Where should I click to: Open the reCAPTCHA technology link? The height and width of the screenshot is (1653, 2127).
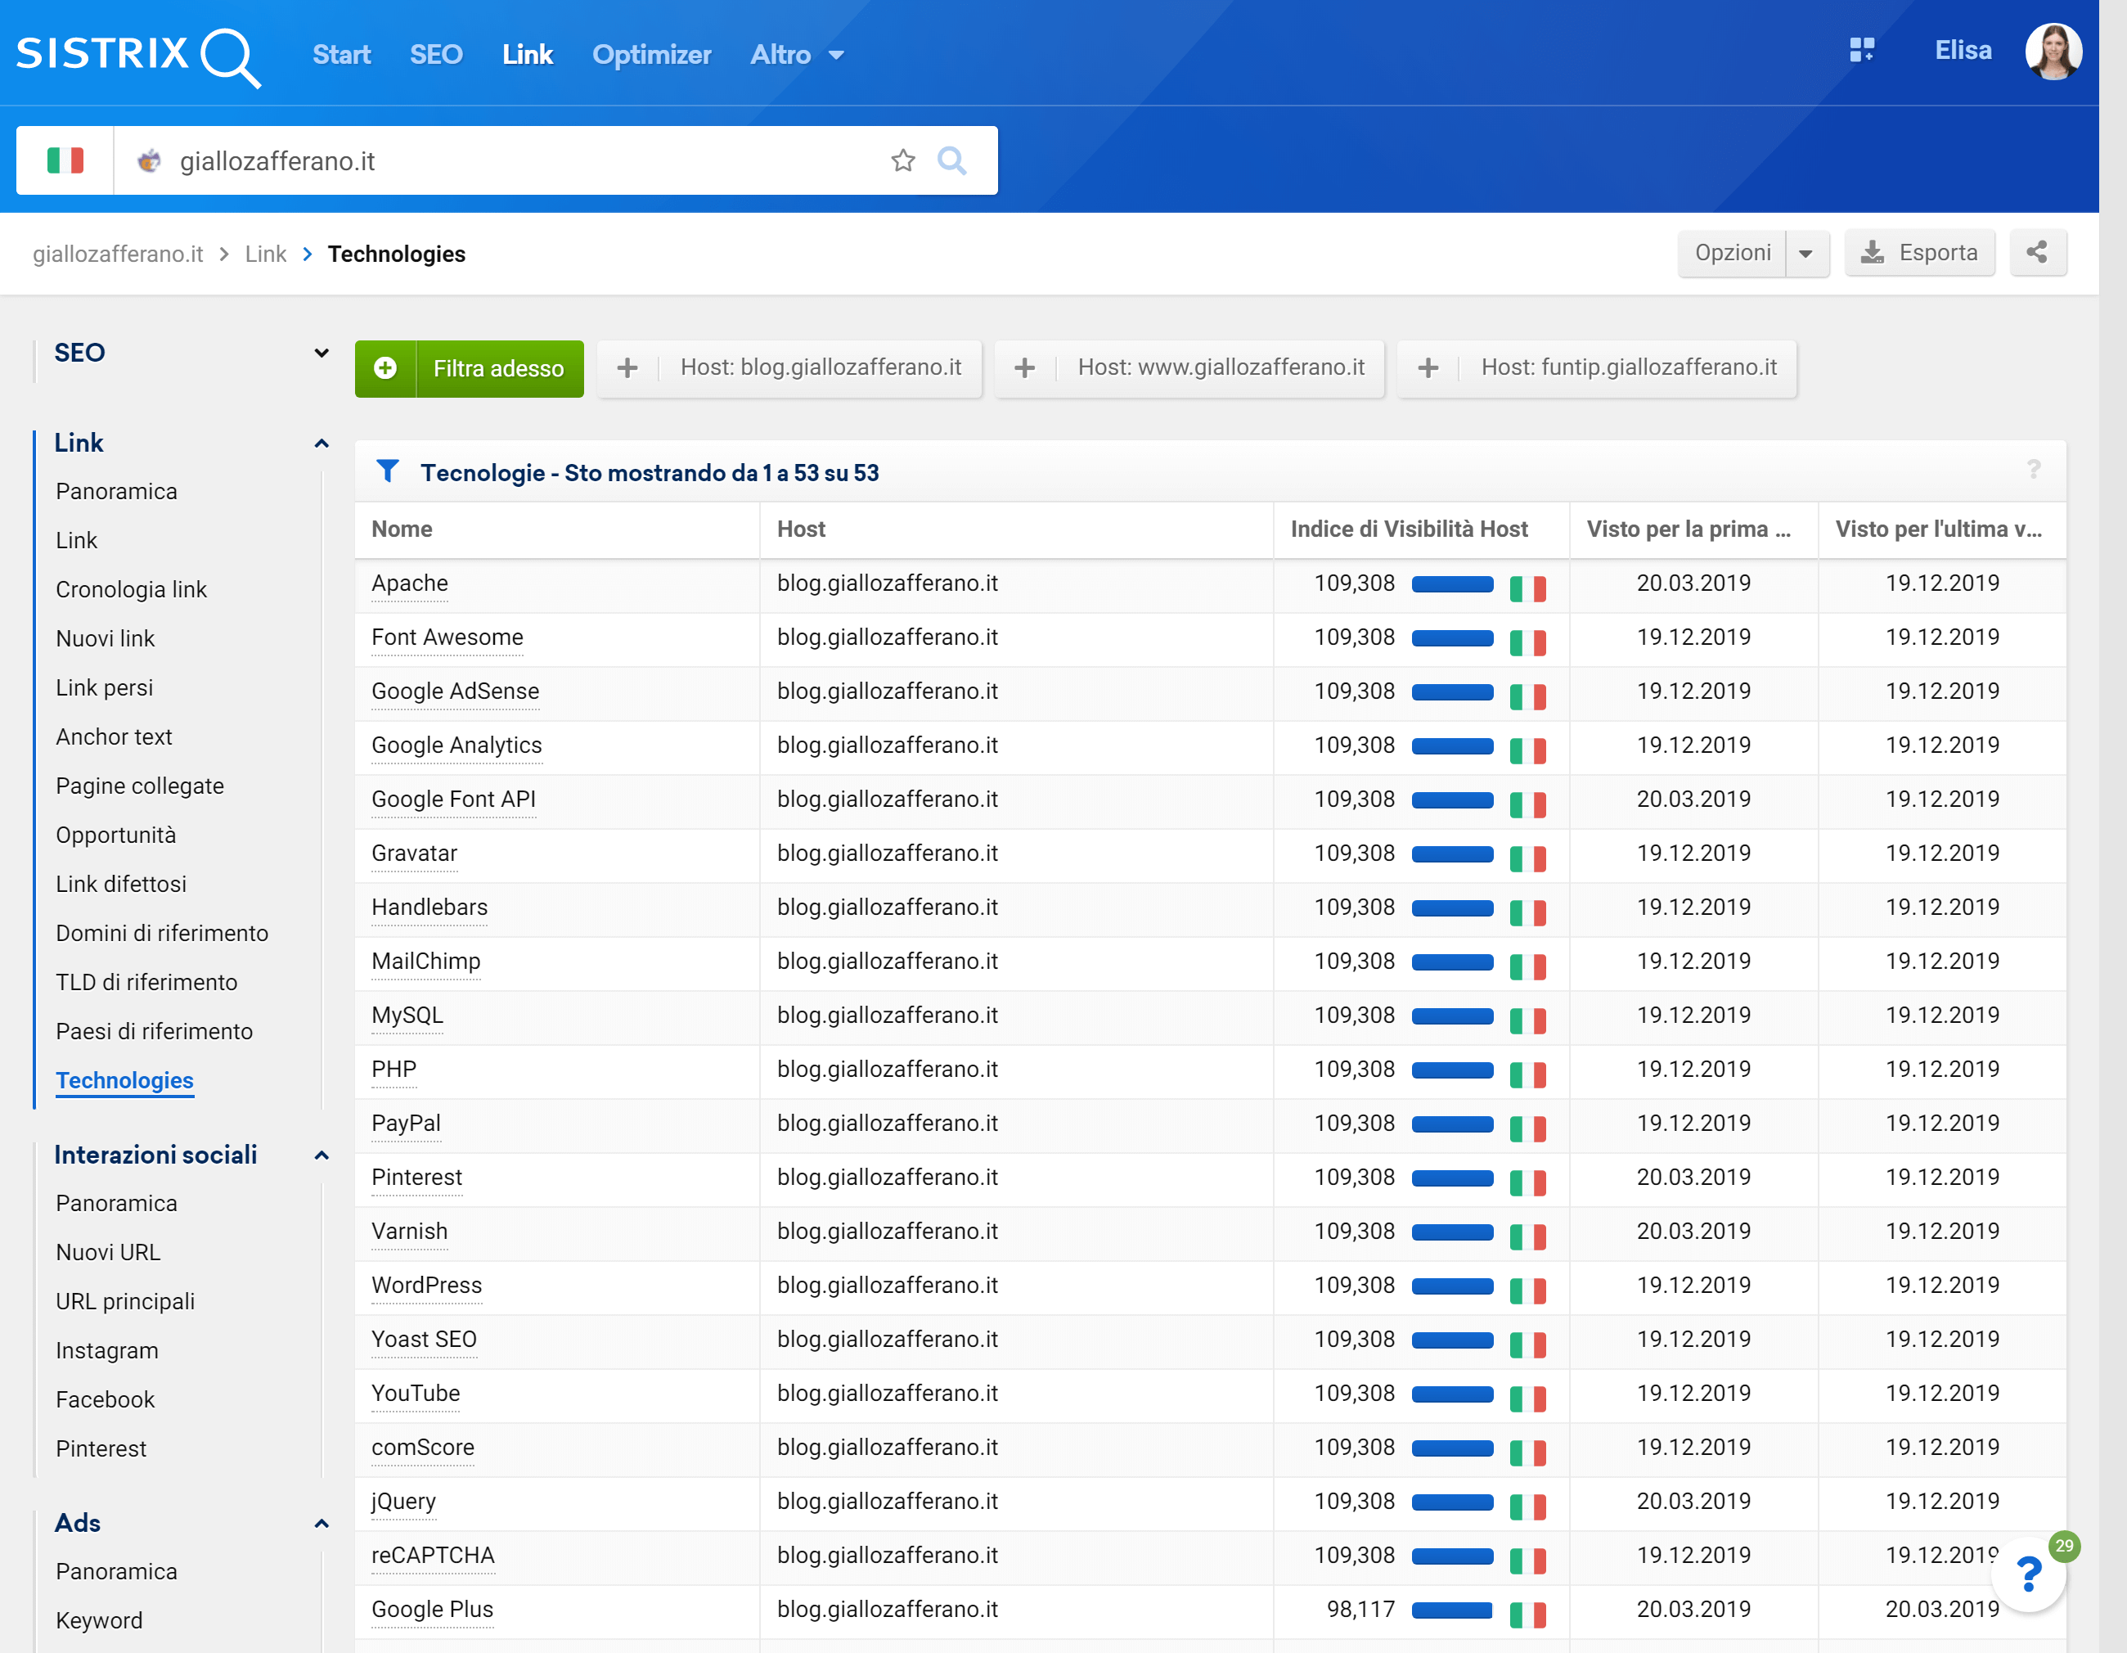pos(433,1556)
